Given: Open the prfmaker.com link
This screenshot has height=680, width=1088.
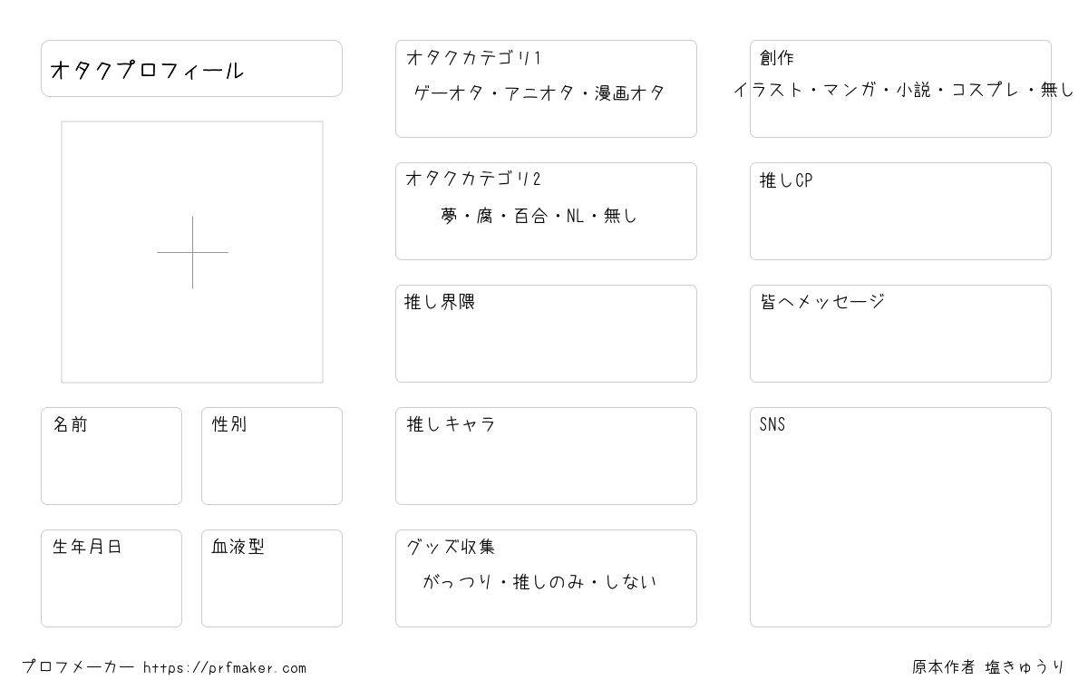Looking at the screenshot, I should (225, 668).
